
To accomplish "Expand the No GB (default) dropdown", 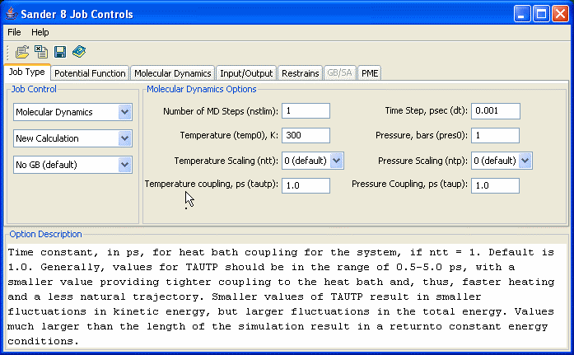I will [125, 165].
